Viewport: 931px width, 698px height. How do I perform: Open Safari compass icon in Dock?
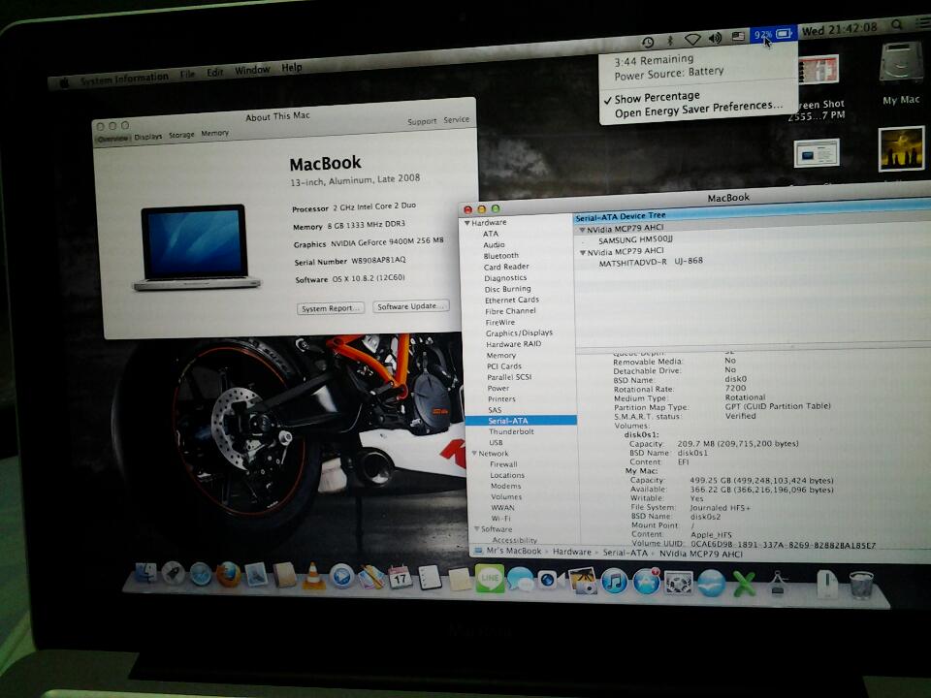tap(201, 574)
